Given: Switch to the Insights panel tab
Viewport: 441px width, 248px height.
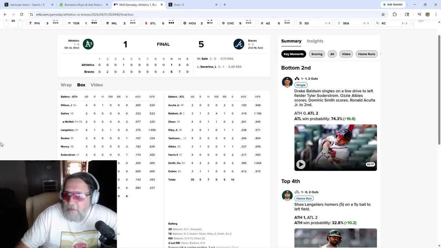Looking at the screenshot, I should pyautogui.click(x=315, y=41).
